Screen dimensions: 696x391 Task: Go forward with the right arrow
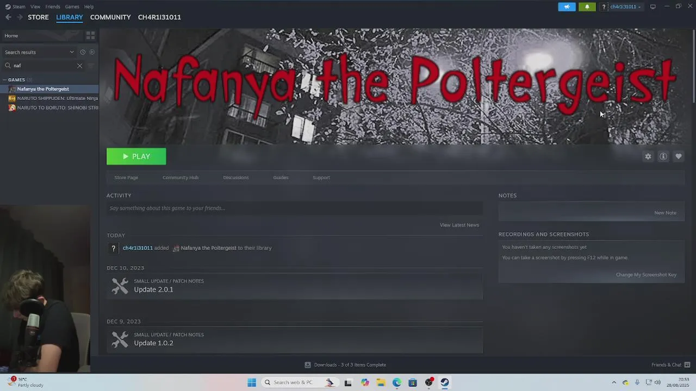click(20, 17)
